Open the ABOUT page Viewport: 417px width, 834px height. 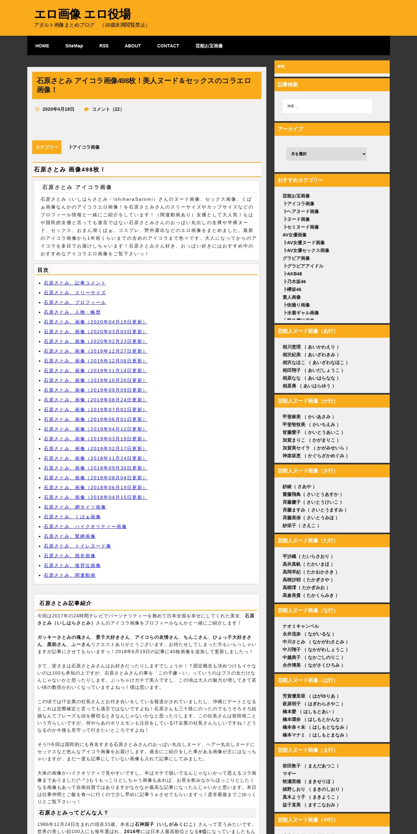pos(133,46)
